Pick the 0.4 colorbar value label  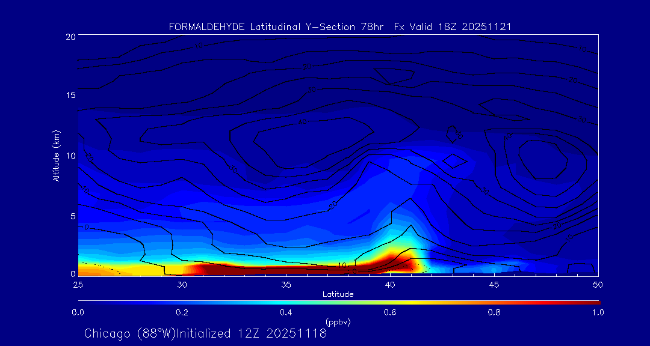(x=286, y=312)
